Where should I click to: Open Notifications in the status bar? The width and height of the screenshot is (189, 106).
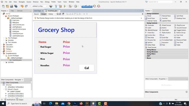coord(10,100)
